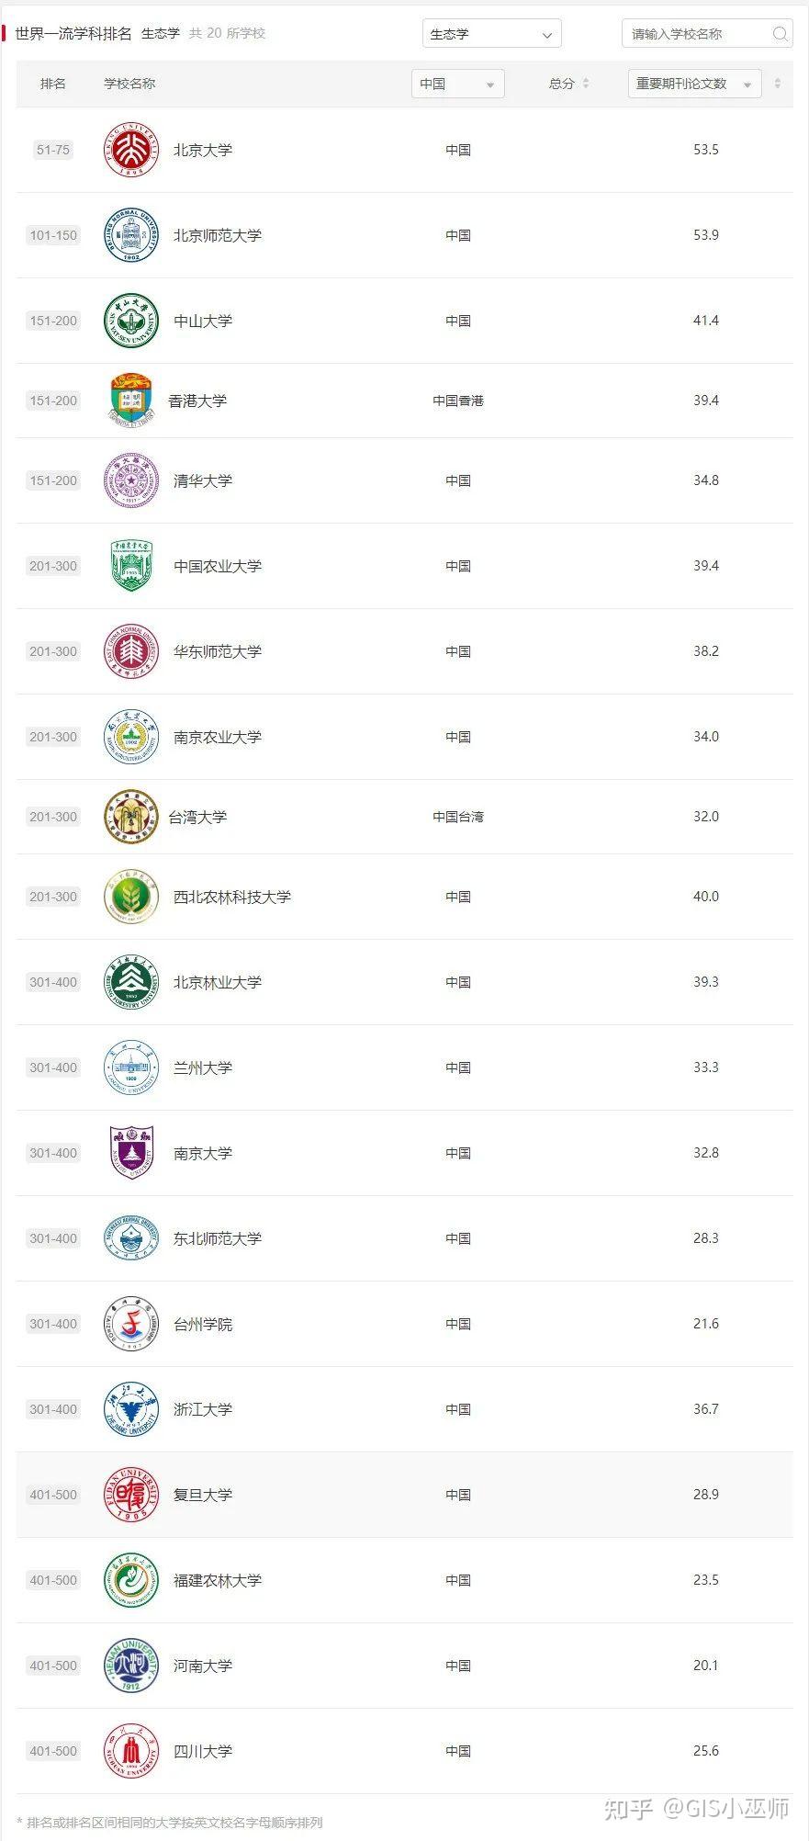Click the Peking University logo
This screenshot has width=809, height=1841.
(131, 150)
